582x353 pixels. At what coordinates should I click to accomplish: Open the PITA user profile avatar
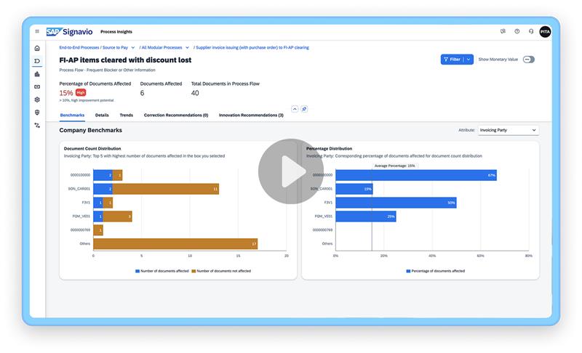pyautogui.click(x=545, y=31)
